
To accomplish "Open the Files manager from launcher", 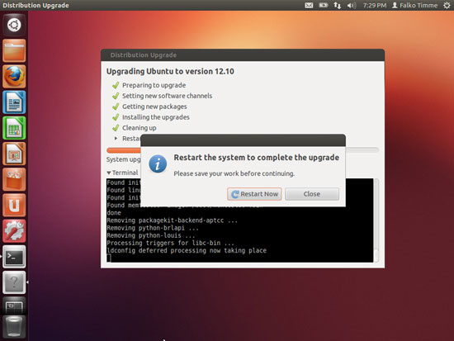I will (14, 50).
